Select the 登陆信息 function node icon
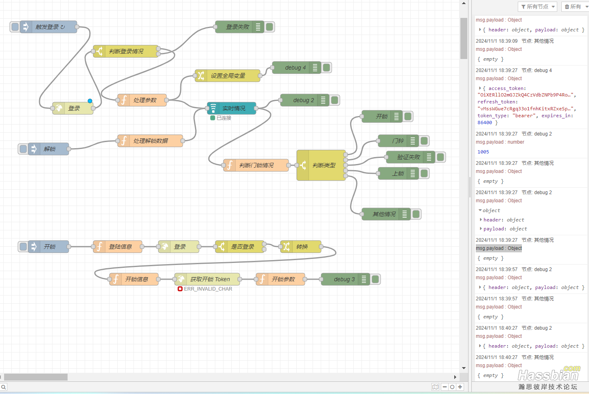The image size is (589, 394). (99, 247)
